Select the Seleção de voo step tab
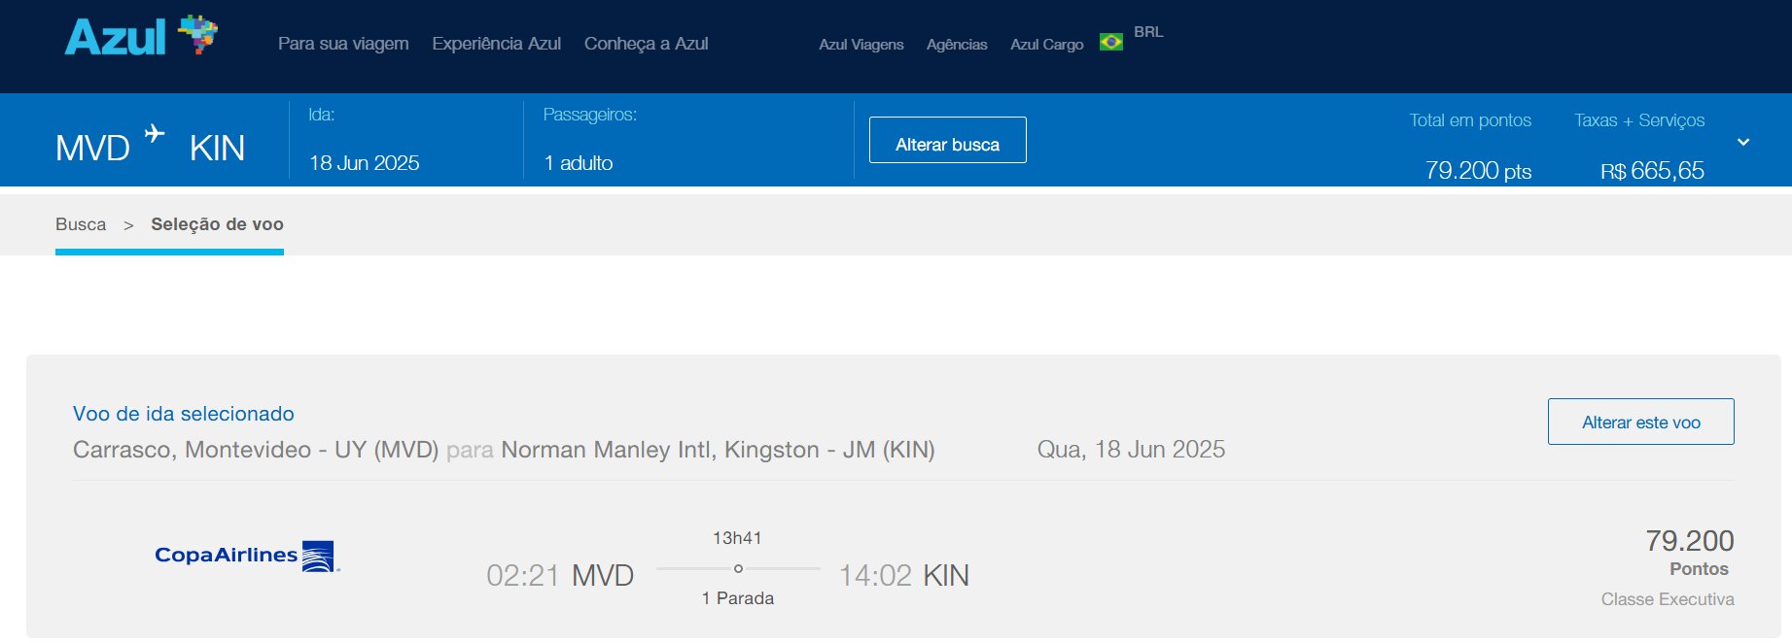The height and width of the screenshot is (643, 1792). [x=217, y=224]
